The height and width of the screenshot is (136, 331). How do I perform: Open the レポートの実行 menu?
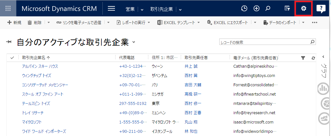pos(133,22)
